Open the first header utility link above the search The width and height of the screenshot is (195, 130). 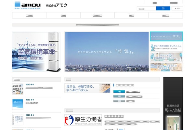154,3
